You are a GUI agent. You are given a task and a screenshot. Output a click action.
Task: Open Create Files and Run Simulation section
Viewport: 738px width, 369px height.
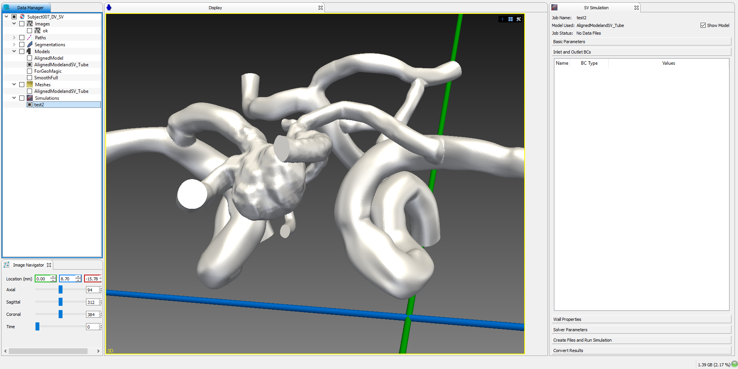coord(641,340)
